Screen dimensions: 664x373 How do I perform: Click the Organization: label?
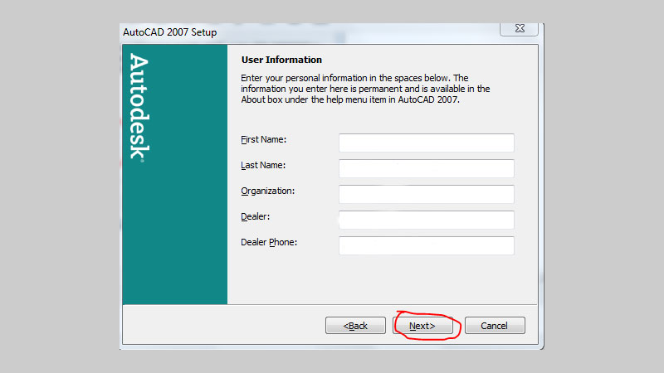point(268,191)
